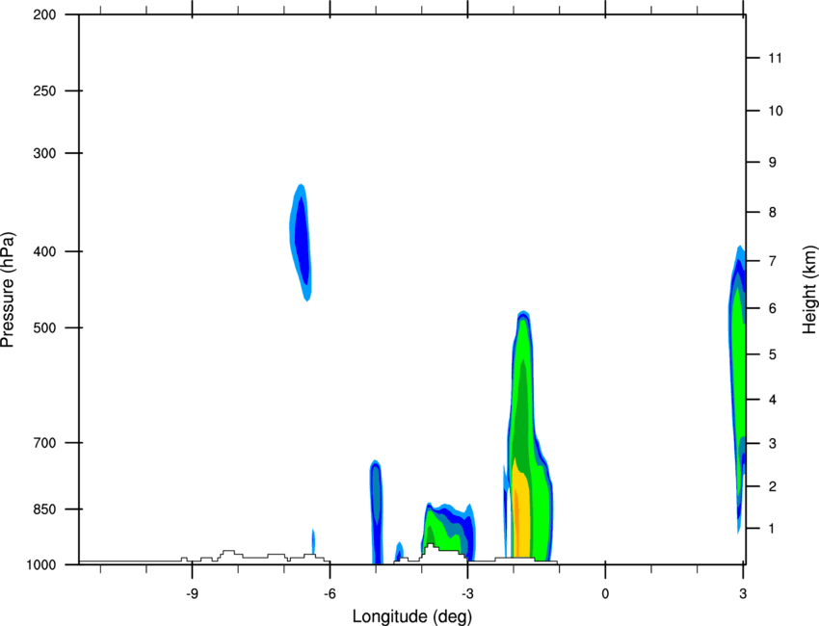Image resolution: width=819 pixels, height=626 pixels.
Task: Click height tick label 10
Action: pyautogui.click(x=775, y=111)
